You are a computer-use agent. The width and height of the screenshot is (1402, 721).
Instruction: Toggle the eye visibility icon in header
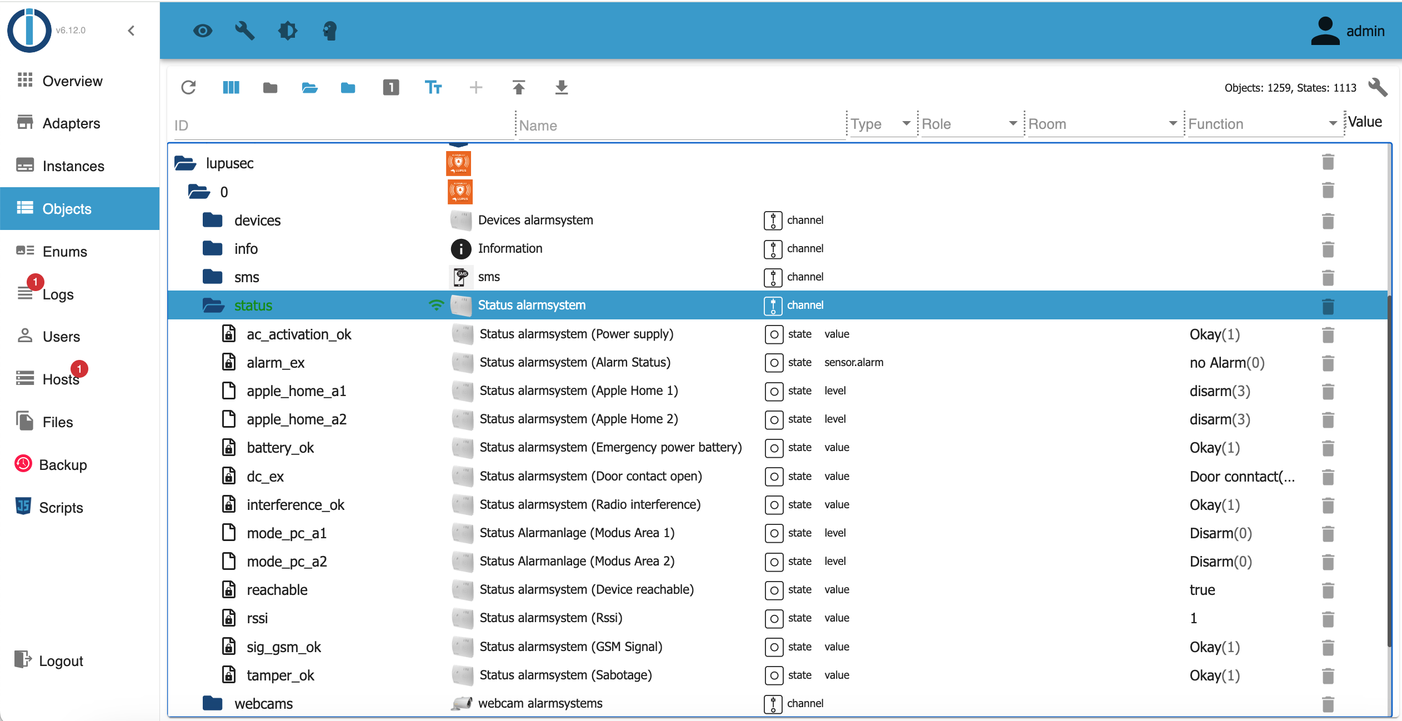coord(203,31)
